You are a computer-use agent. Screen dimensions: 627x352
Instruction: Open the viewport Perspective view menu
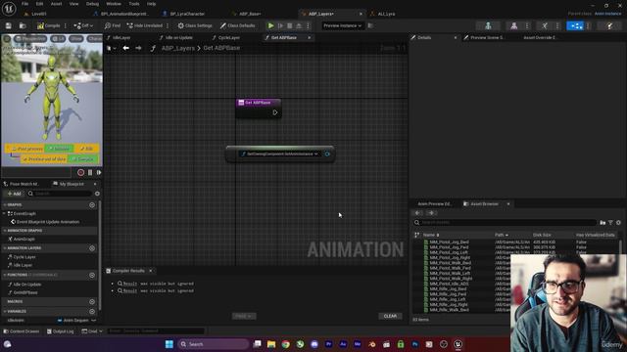point(30,39)
